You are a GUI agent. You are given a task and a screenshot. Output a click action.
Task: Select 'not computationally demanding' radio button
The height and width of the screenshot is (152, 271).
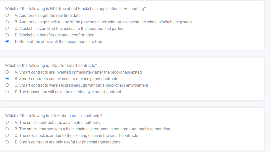[x=7, y=129]
